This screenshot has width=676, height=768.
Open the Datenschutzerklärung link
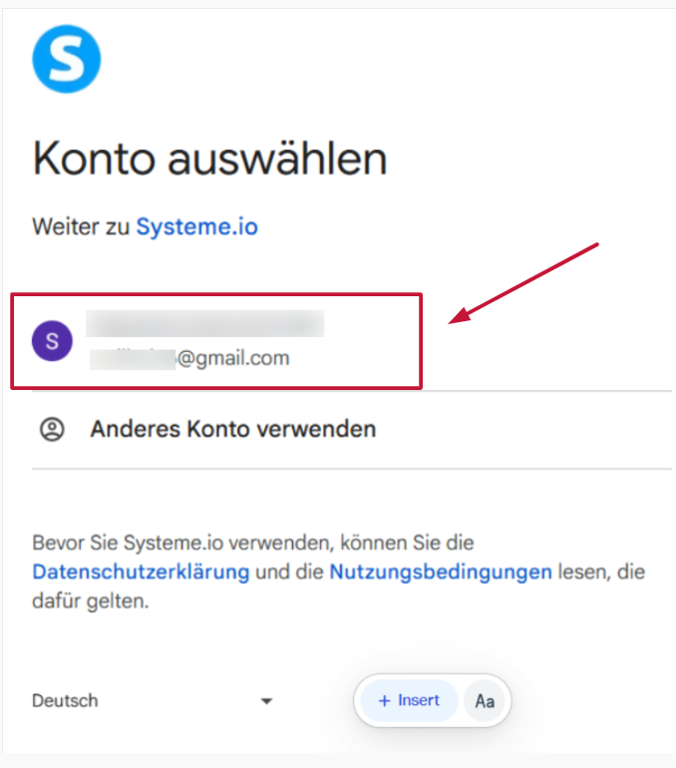[x=141, y=573]
